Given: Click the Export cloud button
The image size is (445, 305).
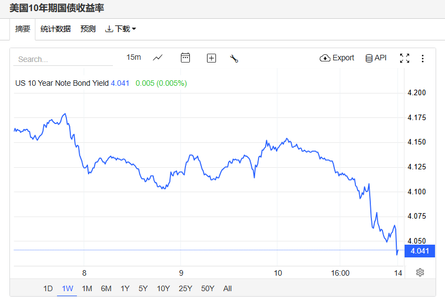Looking at the screenshot, I should 337,58.
